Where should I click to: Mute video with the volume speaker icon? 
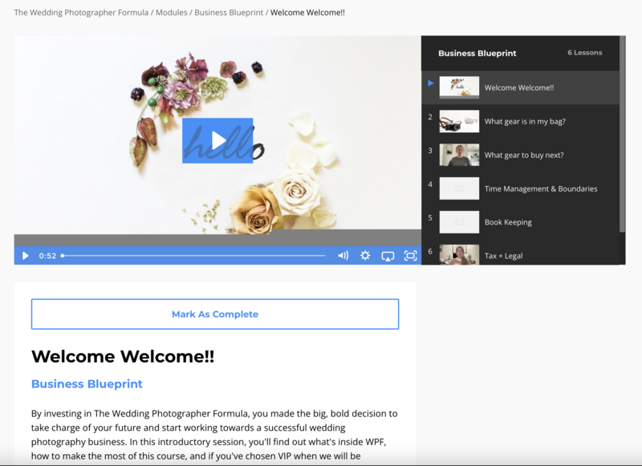tap(343, 256)
